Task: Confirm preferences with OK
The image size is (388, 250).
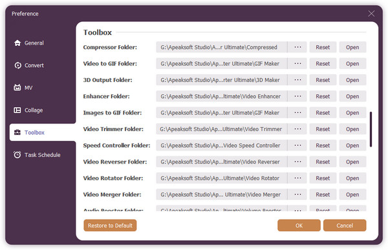Action: coord(299,225)
